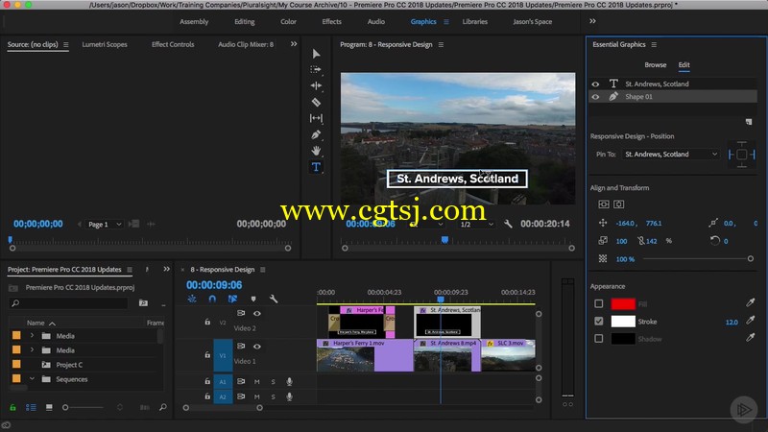Screen dimensions: 768x432
Task: Open playback resolution 1/2 dropdown
Action: point(476,225)
